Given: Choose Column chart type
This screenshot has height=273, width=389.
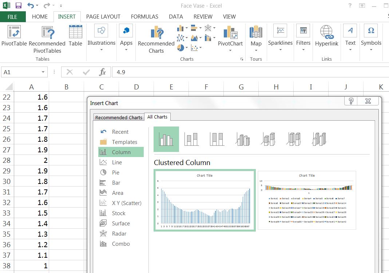Looking at the screenshot, I should (121, 152).
